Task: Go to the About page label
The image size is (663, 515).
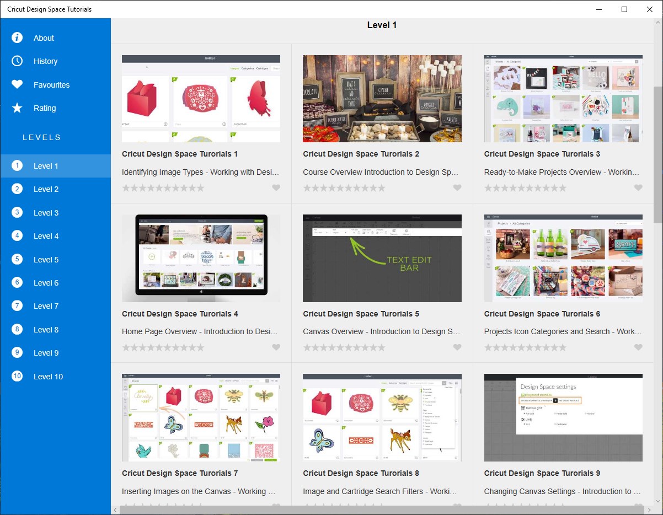Action: coord(44,38)
